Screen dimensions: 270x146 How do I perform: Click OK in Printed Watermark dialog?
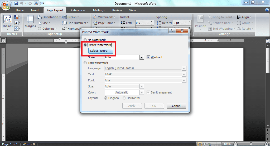(x=154, y=106)
